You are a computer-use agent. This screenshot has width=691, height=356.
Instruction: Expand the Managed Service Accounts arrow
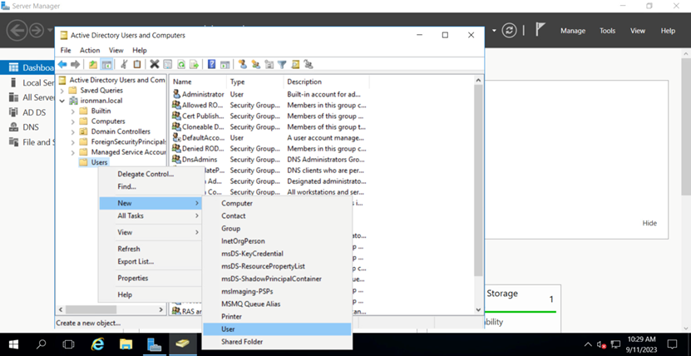(73, 152)
